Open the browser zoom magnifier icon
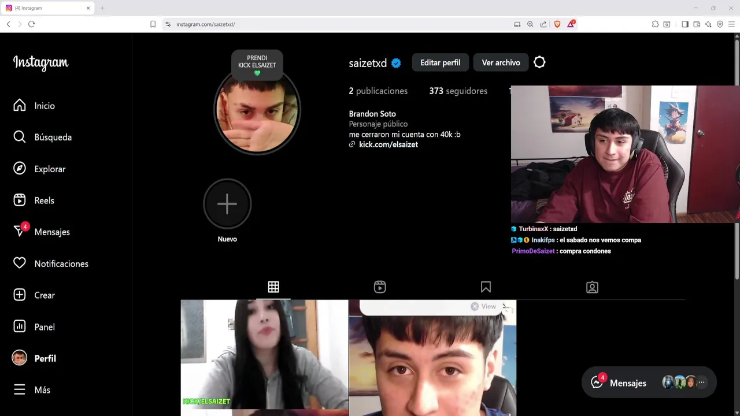Image resolution: width=740 pixels, height=416 pixels. tap(530, 24)
